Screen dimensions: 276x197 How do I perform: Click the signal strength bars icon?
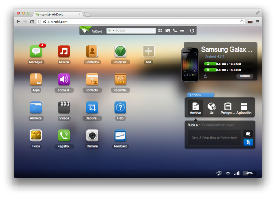[236, 174]
